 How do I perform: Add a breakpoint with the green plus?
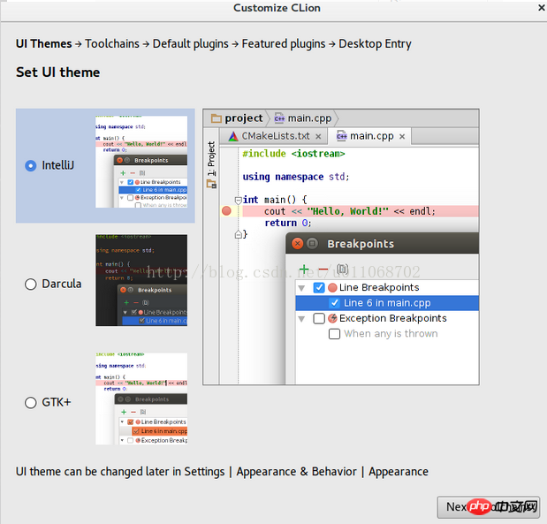point(304,270)
